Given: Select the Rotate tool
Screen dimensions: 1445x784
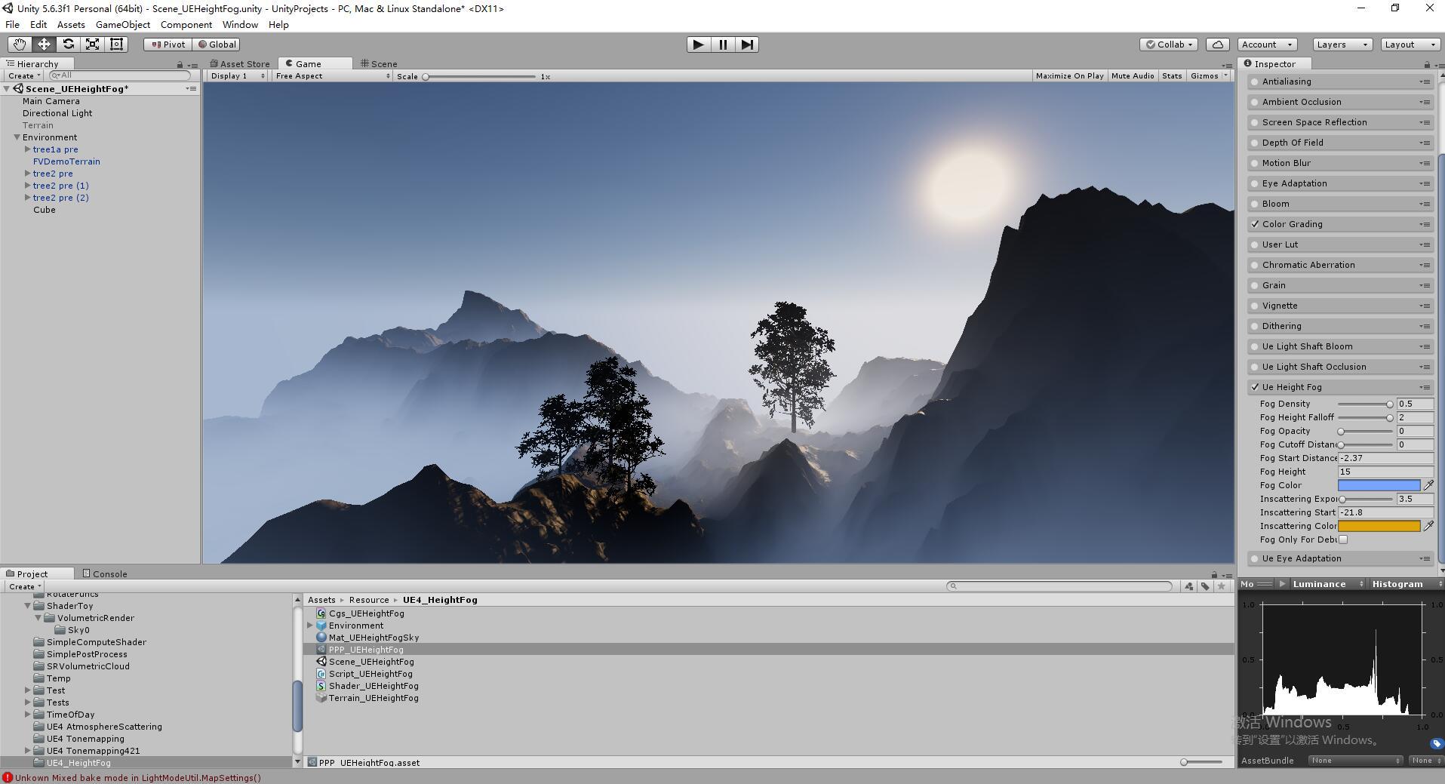Looking at the screenshot, I should tap(68, 44).
